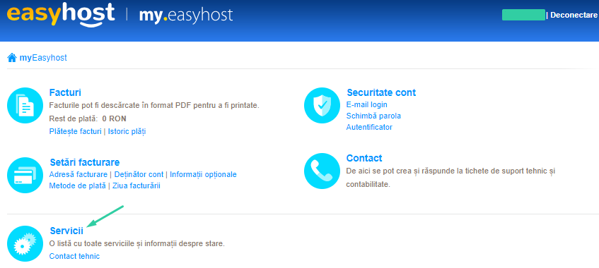
Task: View Istoric plăți payment history
Action: pyautogui.click(x=127, y=131)
